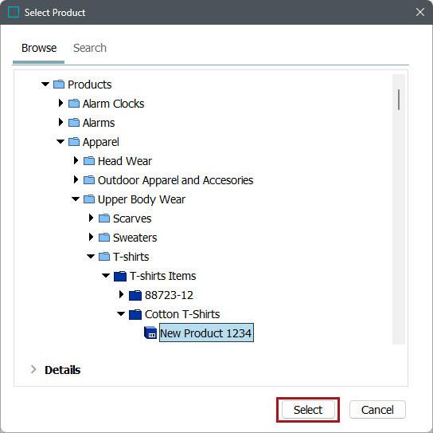
Task: Click the tree view vertical scrollbar thumb
Action: pyautogui.click(x=399, y=100)
